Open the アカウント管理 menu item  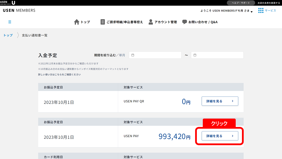coord(166,22)
